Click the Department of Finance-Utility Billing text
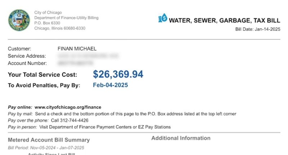The height and width of the screenshot is (155, 288). click(x=66, y=18)
